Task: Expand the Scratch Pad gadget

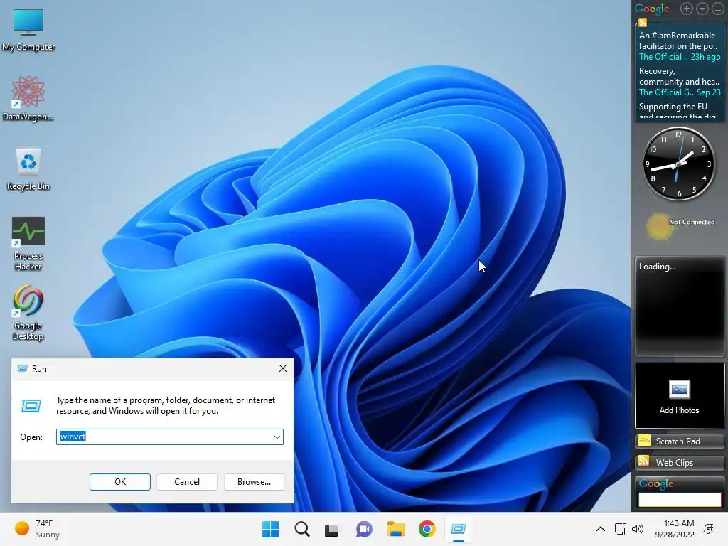Action: [x=680, y=441]
